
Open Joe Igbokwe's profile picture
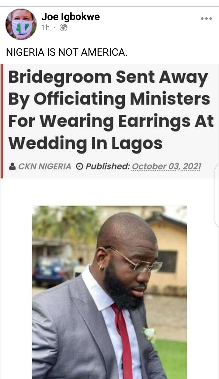[21, 24]
